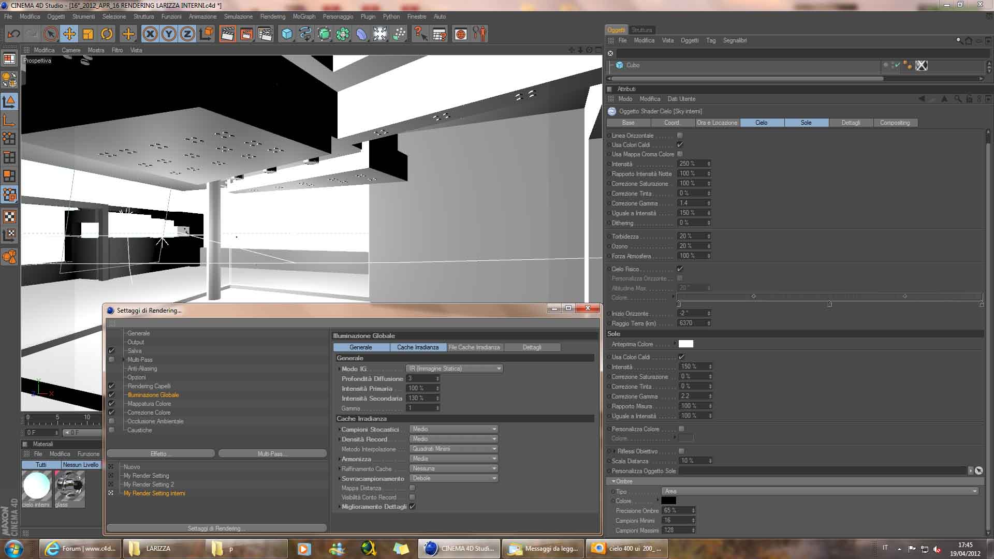Click the Multi-Pass button

[272, 454]
